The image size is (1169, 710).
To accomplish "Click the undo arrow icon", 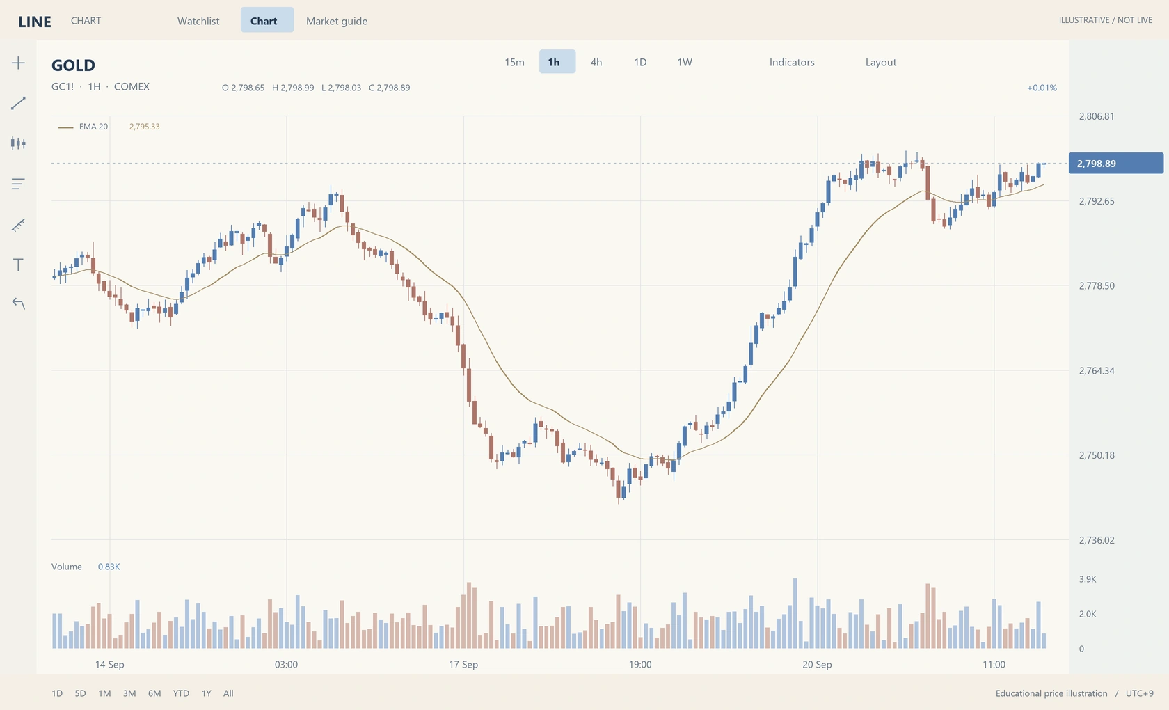I will click(18, 303).
